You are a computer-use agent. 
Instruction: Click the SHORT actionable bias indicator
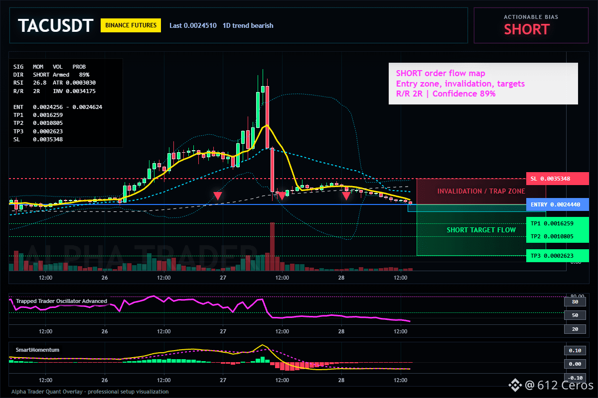click(526, 29)
